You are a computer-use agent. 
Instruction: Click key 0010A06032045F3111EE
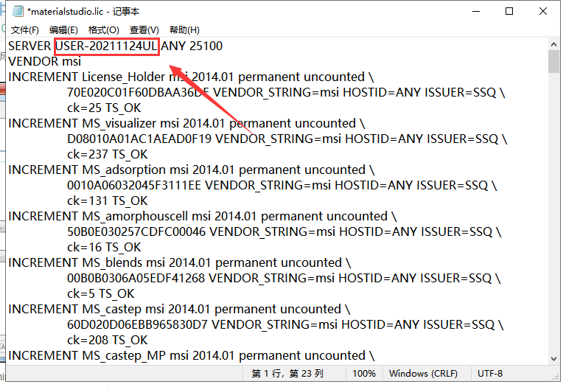[x=134, y=186]
